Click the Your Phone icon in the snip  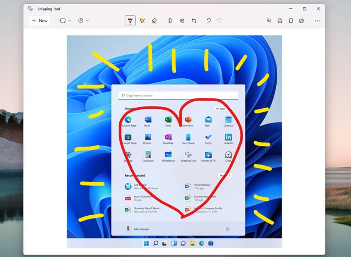pos(188,137)
